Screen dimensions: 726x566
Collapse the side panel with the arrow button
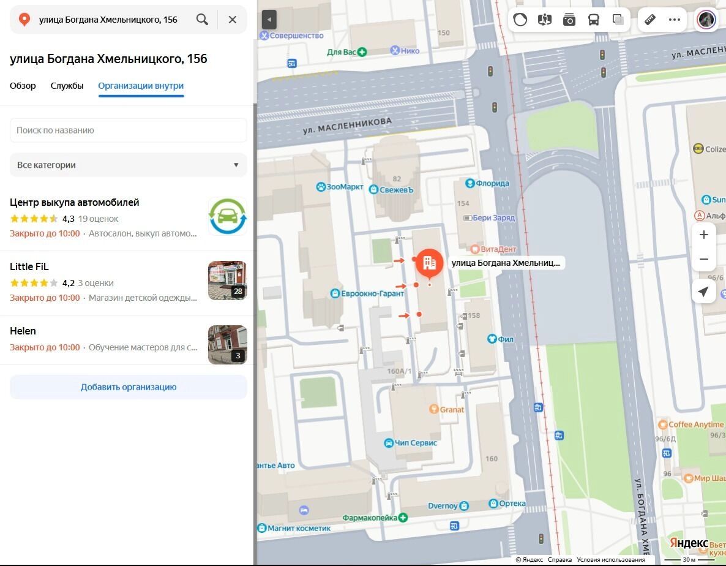tap(269, 20)
